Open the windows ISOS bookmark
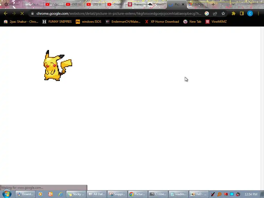The width and height of the screenshot is (264, 198). pos(89,22)
